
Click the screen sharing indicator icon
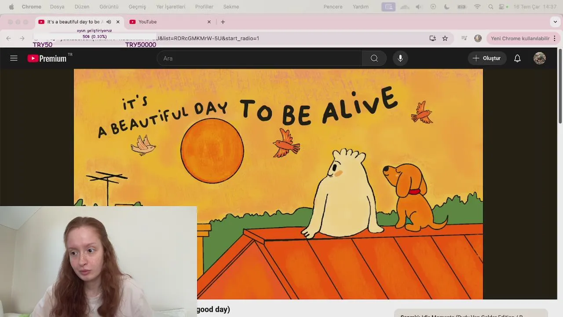pos(388,7)
